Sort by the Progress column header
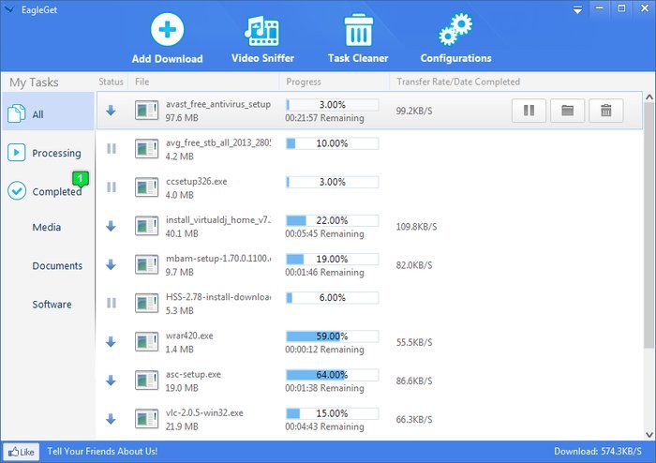This screenshot has height=463, width=656. pos(304,82)
